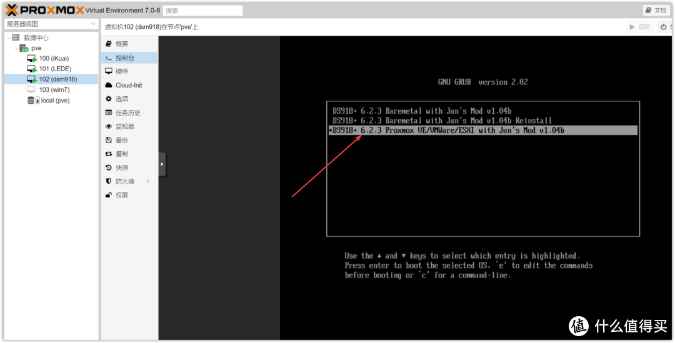Click the book icon beside 概要
675x343 pixels.
click(x=109, y=44)
